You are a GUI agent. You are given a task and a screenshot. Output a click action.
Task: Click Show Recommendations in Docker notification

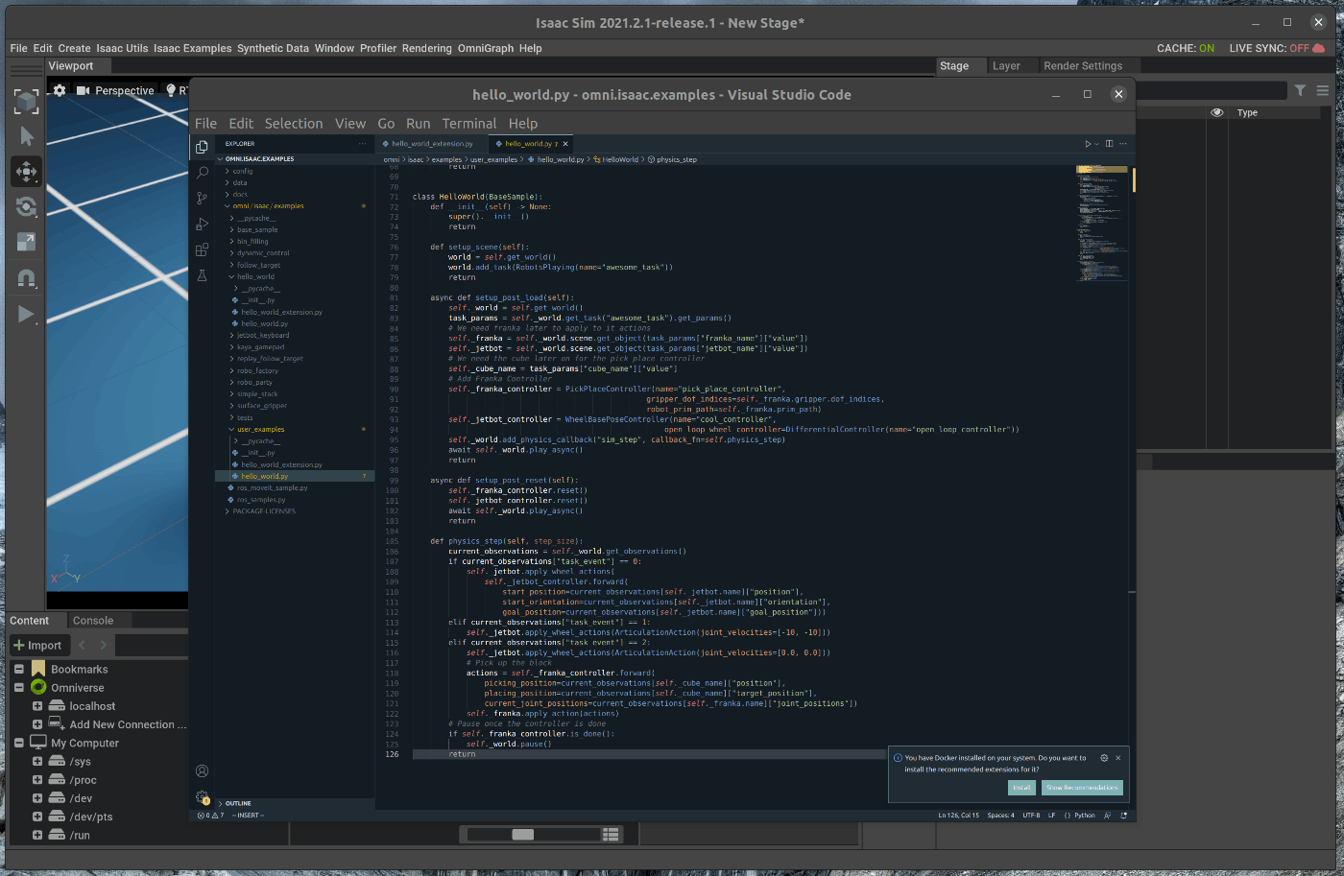(x=1082, y=788)
